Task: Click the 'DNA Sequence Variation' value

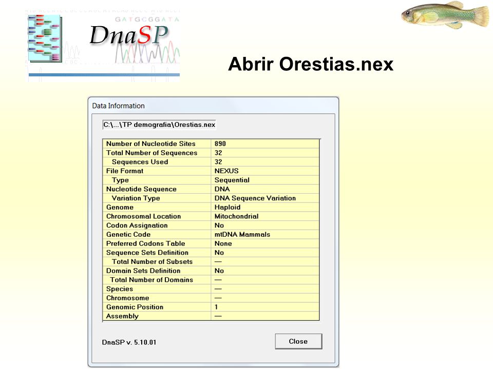Action: (x=255, y=198)
